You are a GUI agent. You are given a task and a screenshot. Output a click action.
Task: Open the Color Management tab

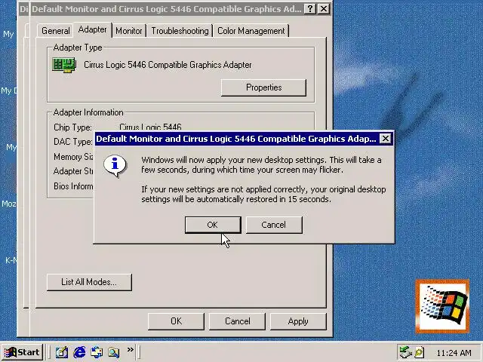pos(251,31)
